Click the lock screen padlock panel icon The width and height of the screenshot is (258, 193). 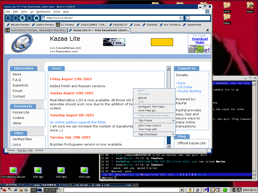pyautogui.click(x=190, y=190)
